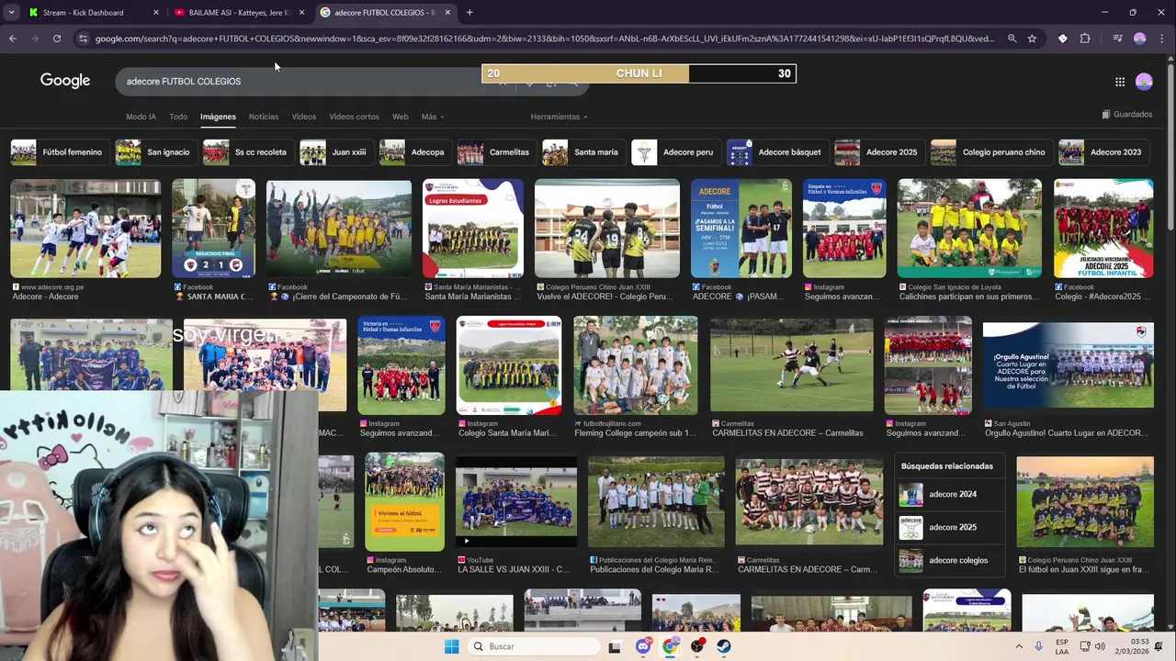
Task: Open the Google account avatar
Action: pos(1144,82)
